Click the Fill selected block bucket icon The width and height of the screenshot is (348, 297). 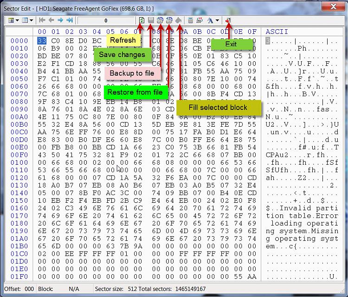point(179,20)
